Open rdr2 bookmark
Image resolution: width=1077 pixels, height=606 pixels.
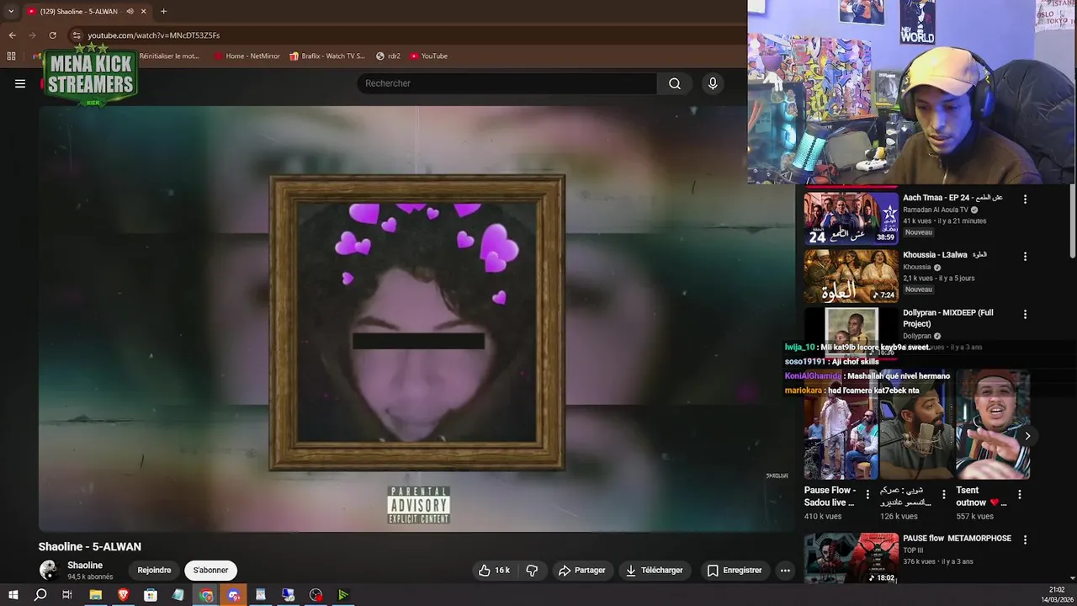click(x=388, y=56)
